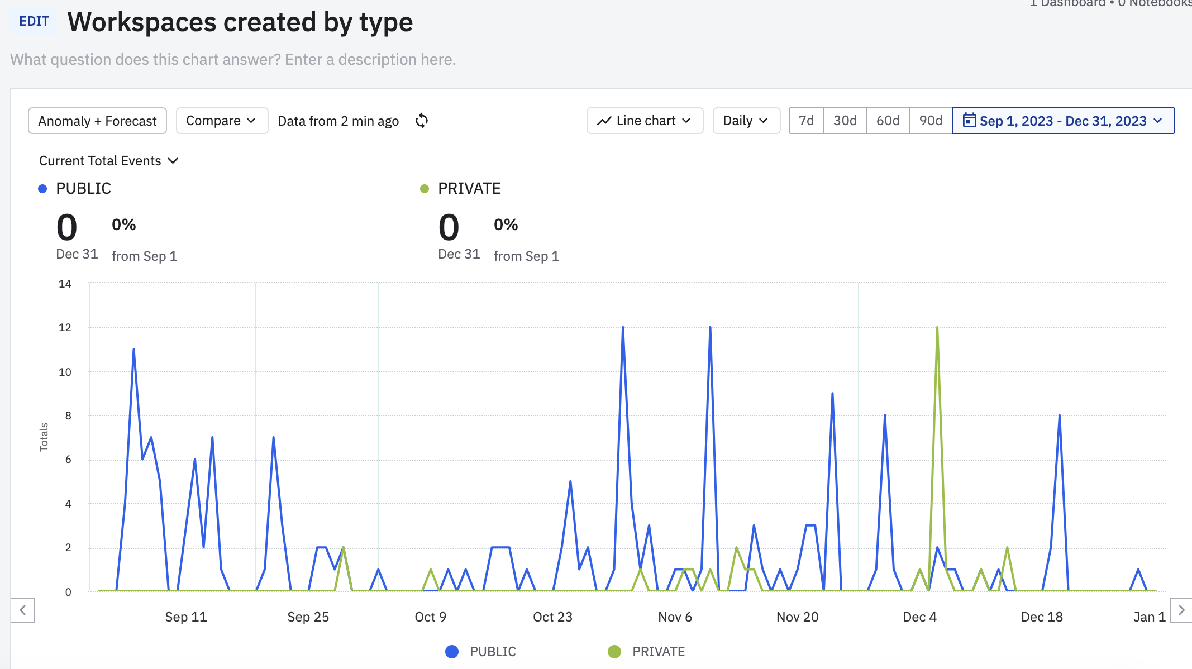Click the calendar icon in date range

tap(969, 121)
